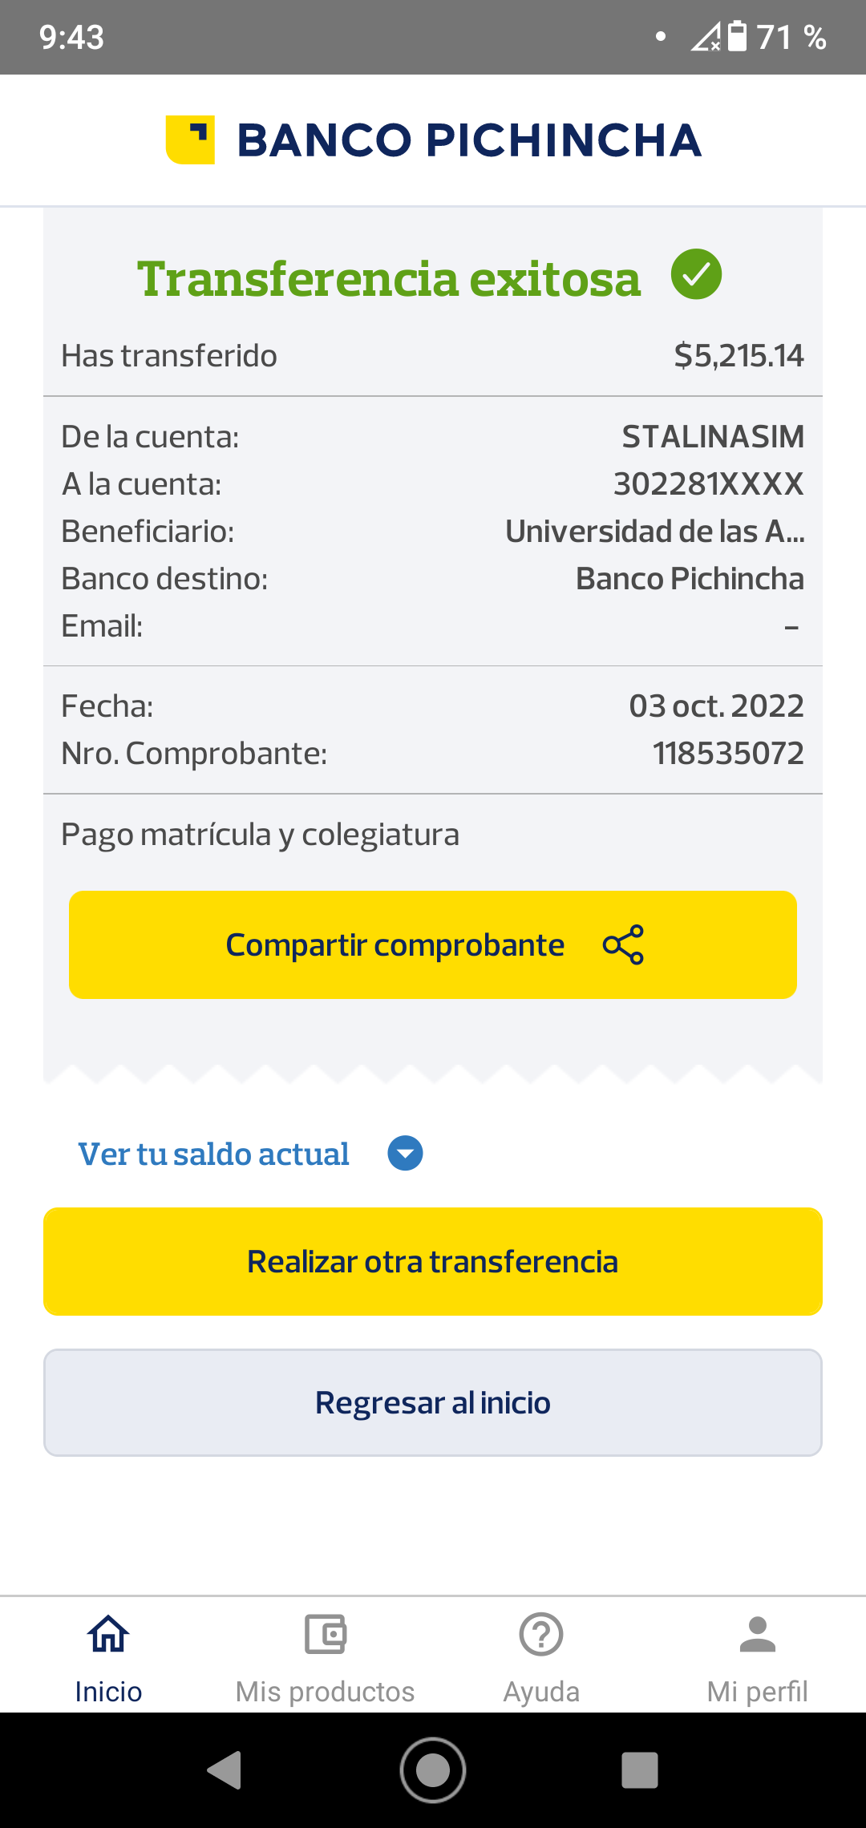This screenshot has width=866, height=1828.
Task: Tap the truncated beneficiary name Universidad de las A...
Action: click(x=654, y=532)
